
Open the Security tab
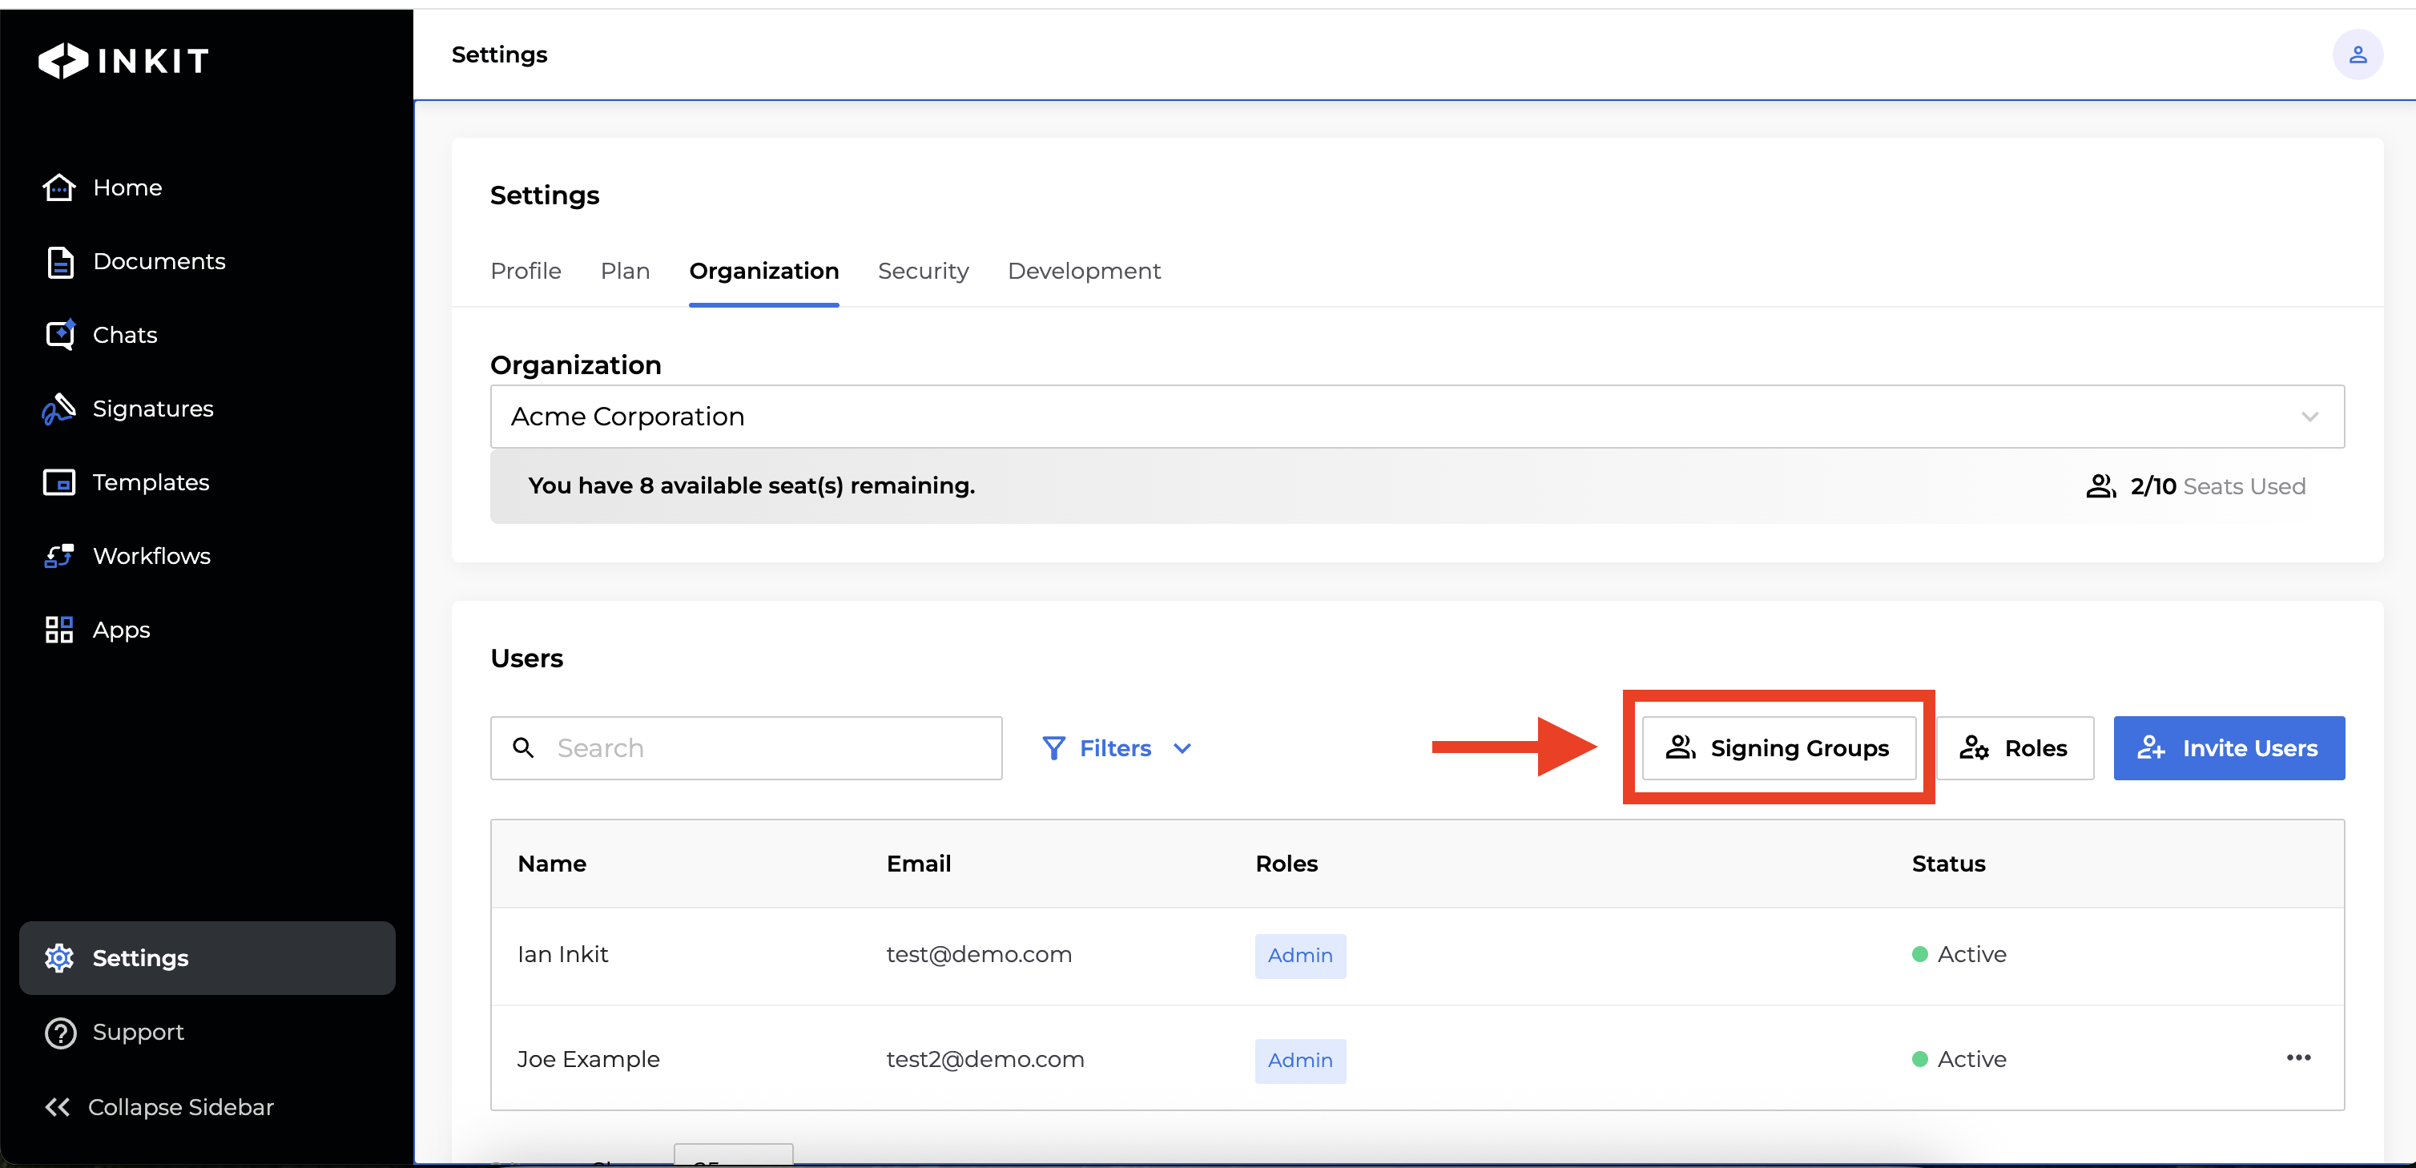pyautogui.click(x=923, y=271)
